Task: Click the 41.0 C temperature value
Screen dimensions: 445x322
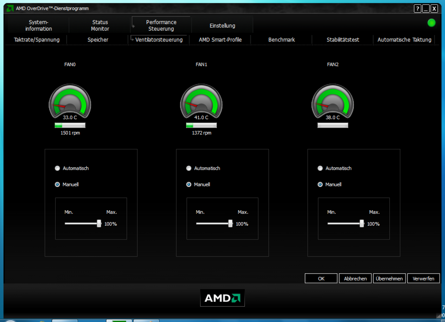Action: coord(201,117)
